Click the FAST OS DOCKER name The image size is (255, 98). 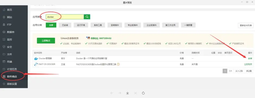coord(47,64)
